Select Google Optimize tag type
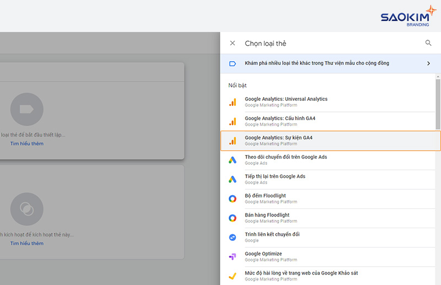 [328, 256]
